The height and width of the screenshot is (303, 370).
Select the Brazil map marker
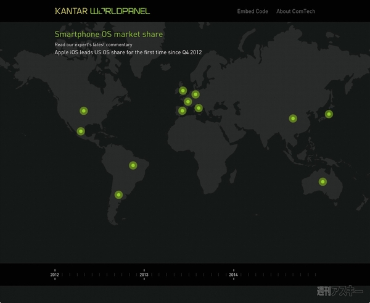click(x=133, y=165)
